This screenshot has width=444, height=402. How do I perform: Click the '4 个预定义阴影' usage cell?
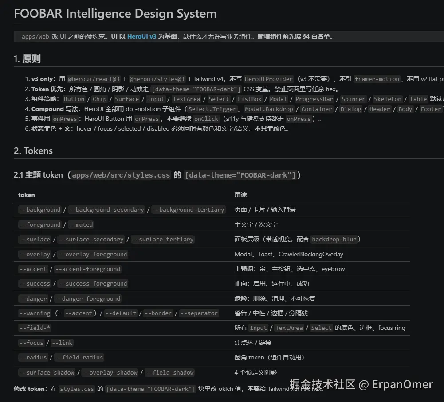point(255,372)
